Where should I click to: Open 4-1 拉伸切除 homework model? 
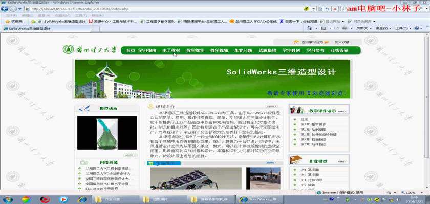[x=312, y=180]
